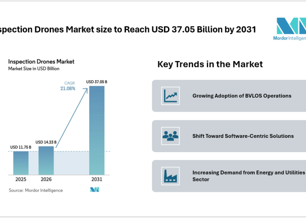Image resolution: width=306 pixels, height=218 pixels.
Task: Click the USD 14.23 B value label
Action: coord(46,142)
